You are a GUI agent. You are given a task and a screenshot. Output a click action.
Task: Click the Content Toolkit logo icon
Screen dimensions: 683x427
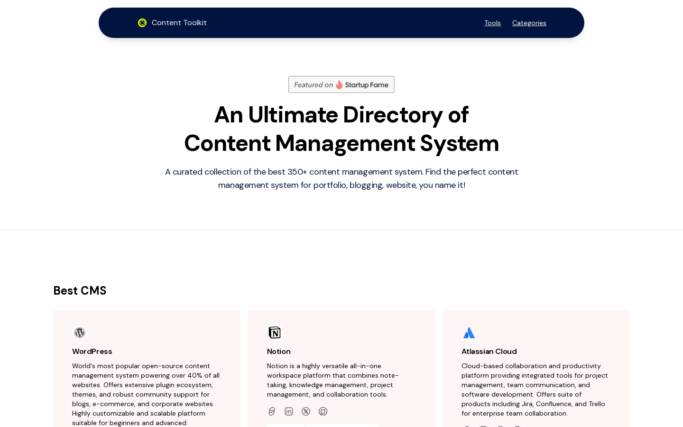click(x=142, y=23)
